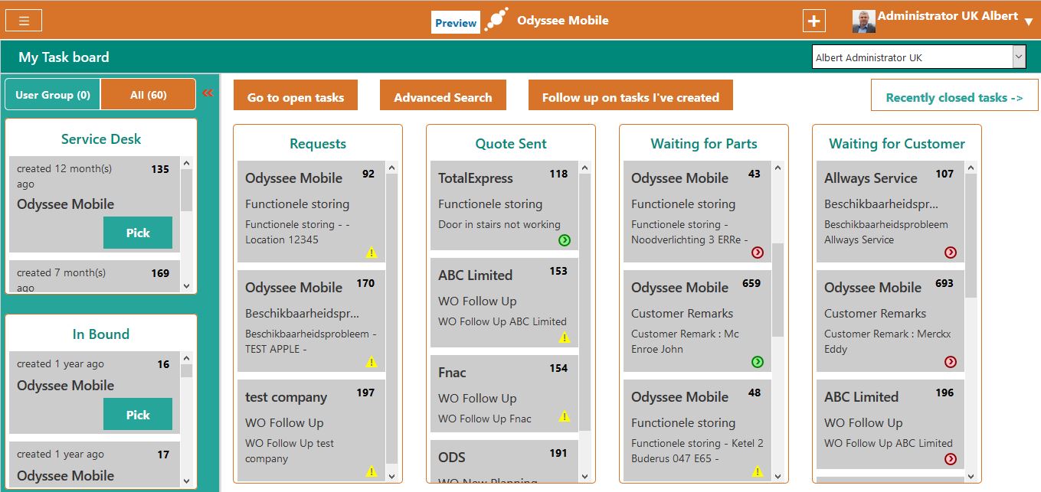Click the plus icon to add new
This screenshot has width=1041, height=492.
tap(814, 21)
